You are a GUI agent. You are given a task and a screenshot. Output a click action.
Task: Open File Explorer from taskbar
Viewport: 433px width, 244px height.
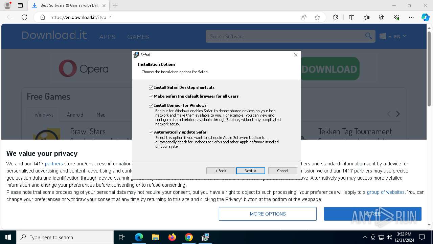click(x=156, y=237)
